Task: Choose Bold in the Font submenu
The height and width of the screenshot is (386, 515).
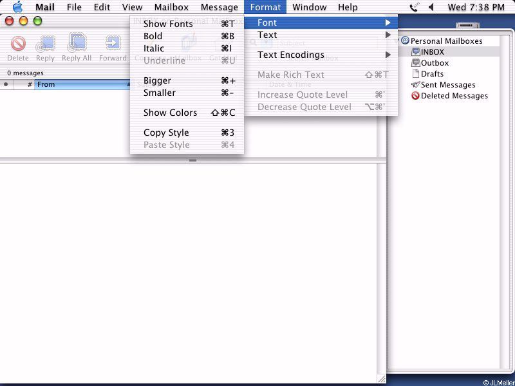Action: click(x=187, y=36)
